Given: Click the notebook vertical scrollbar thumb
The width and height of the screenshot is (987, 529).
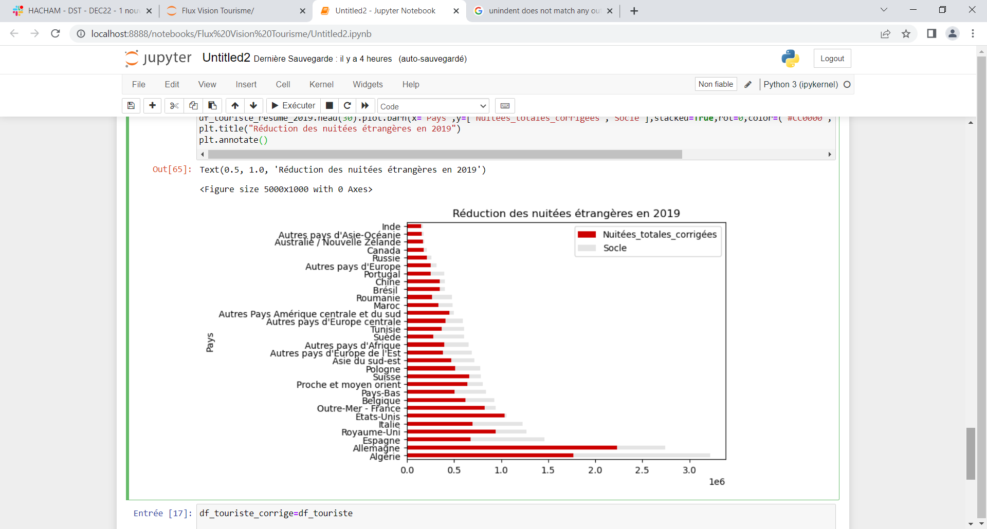Looking at the screenshot, I should (x=971, y=453).
